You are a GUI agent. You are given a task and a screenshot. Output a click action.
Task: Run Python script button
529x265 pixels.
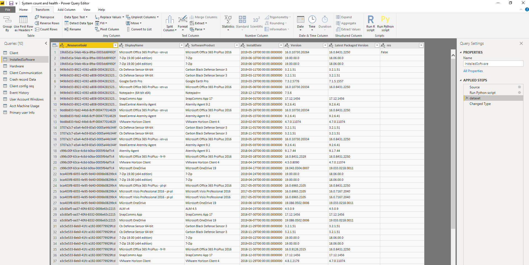[385, 23]
